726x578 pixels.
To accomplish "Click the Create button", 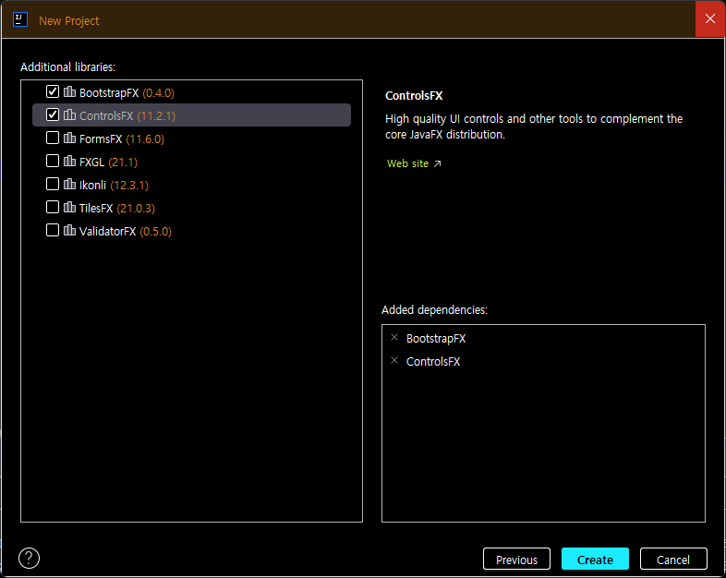I will [x=595, y=559].
